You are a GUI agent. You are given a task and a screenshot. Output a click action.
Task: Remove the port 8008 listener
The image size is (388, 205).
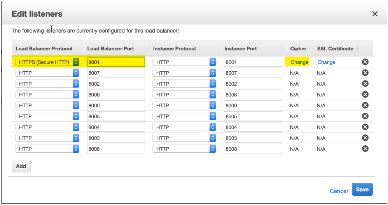coord(365,149)
